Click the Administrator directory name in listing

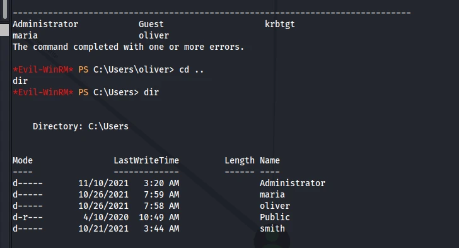293,183
